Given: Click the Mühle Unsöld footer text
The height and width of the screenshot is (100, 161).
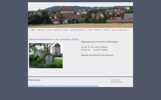Looking at the screenshot, I should click(35, 80).
